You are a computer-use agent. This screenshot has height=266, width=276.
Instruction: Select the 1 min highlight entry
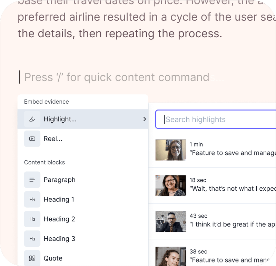tap(221, 150)
